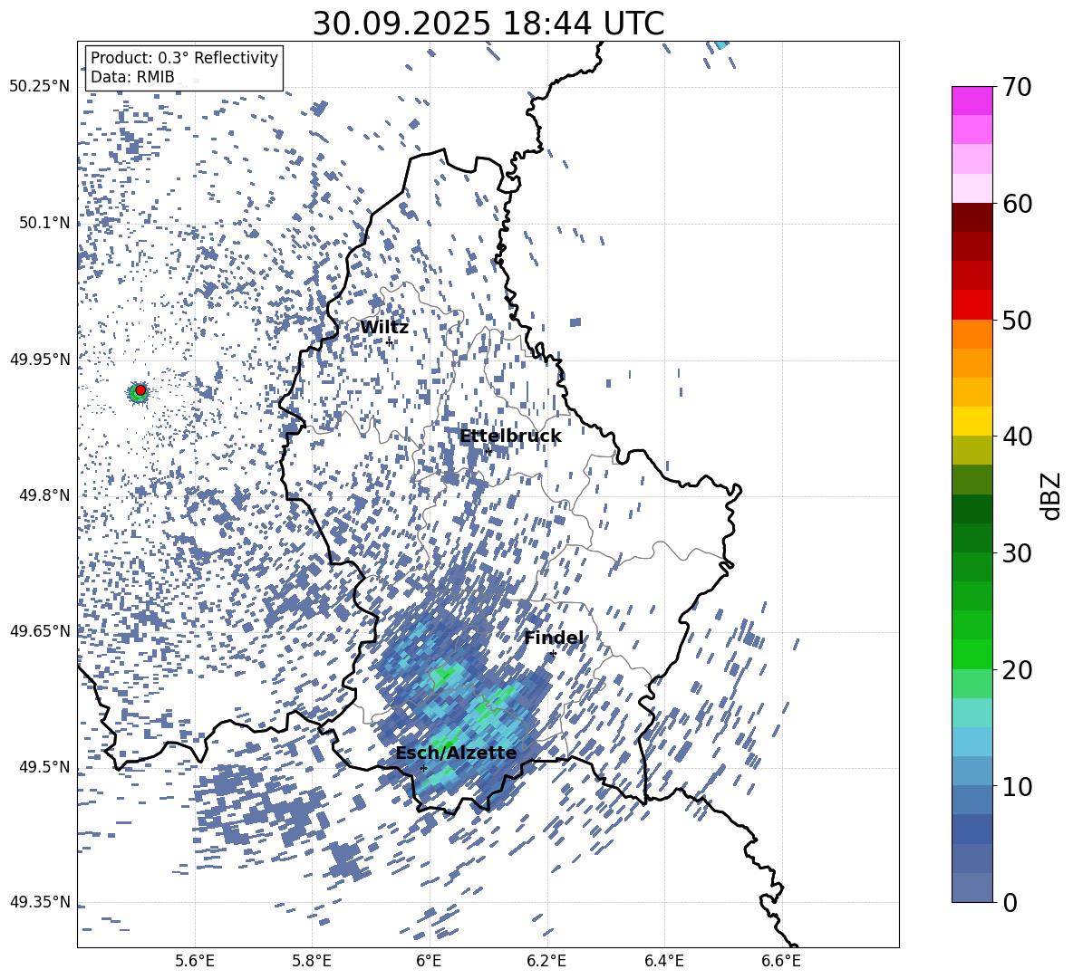Click the 40 tick on colorbar

(x=1016, y=437)
